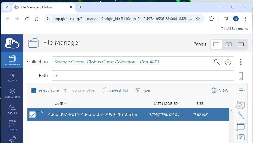The image size is (253, 143).
Task: Open the All Bookmarks folder
Action: point(234,29)
